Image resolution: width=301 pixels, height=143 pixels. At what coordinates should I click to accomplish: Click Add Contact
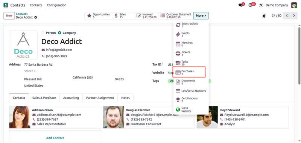click(55, 138)
